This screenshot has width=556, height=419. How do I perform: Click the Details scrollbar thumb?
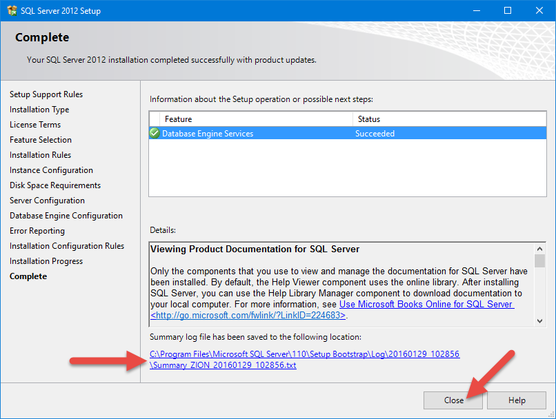(539, 260)
